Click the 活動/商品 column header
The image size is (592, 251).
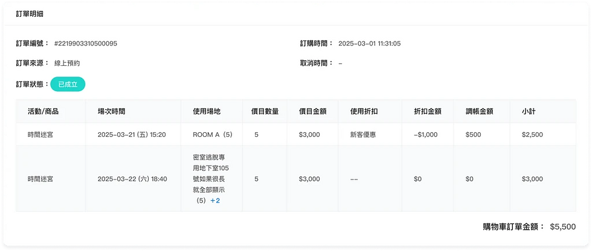pyautogui.click(x=43, y=112)
